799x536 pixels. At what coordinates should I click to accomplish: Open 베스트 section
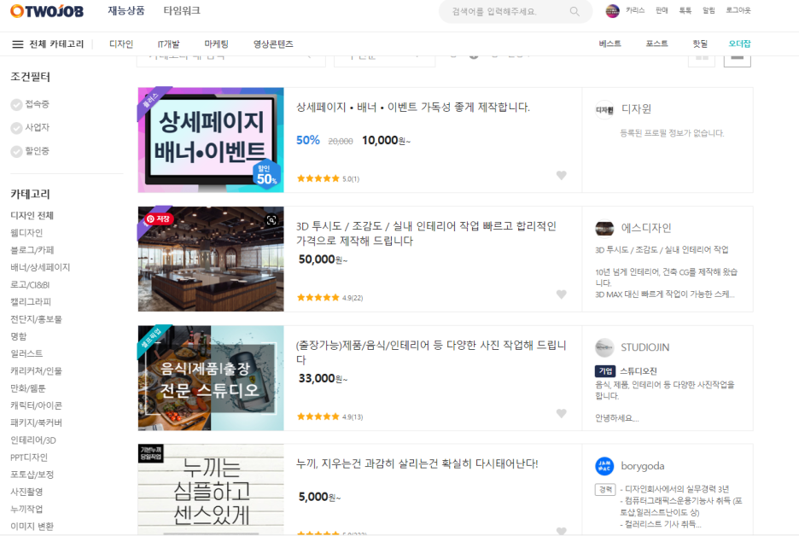tap(610, 44)
